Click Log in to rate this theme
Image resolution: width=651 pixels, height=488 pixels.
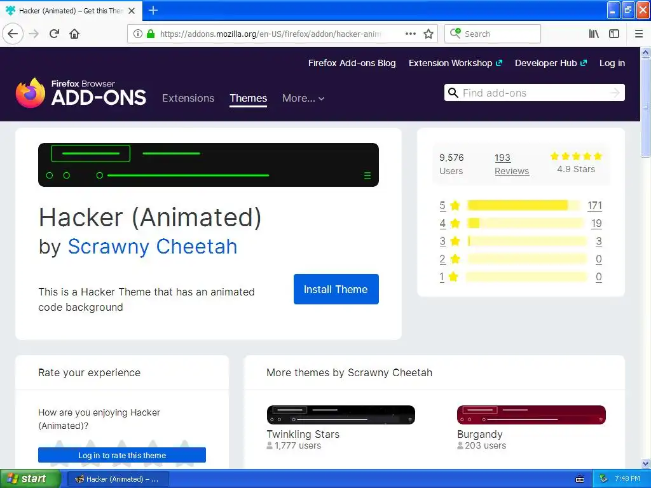(122, 455)
